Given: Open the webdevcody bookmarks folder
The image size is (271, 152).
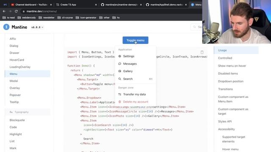Looking at the screenshot, I should (x=27, y=18).
